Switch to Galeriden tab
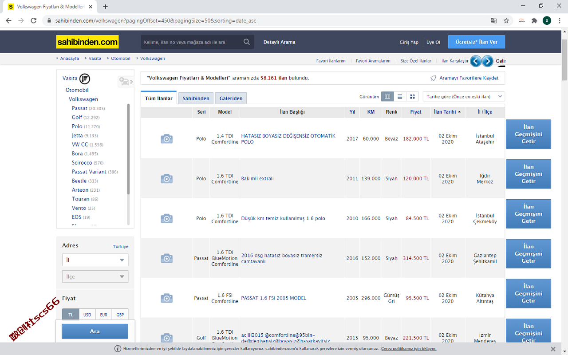This screenshot has height=355, width=568. [231, 99]
